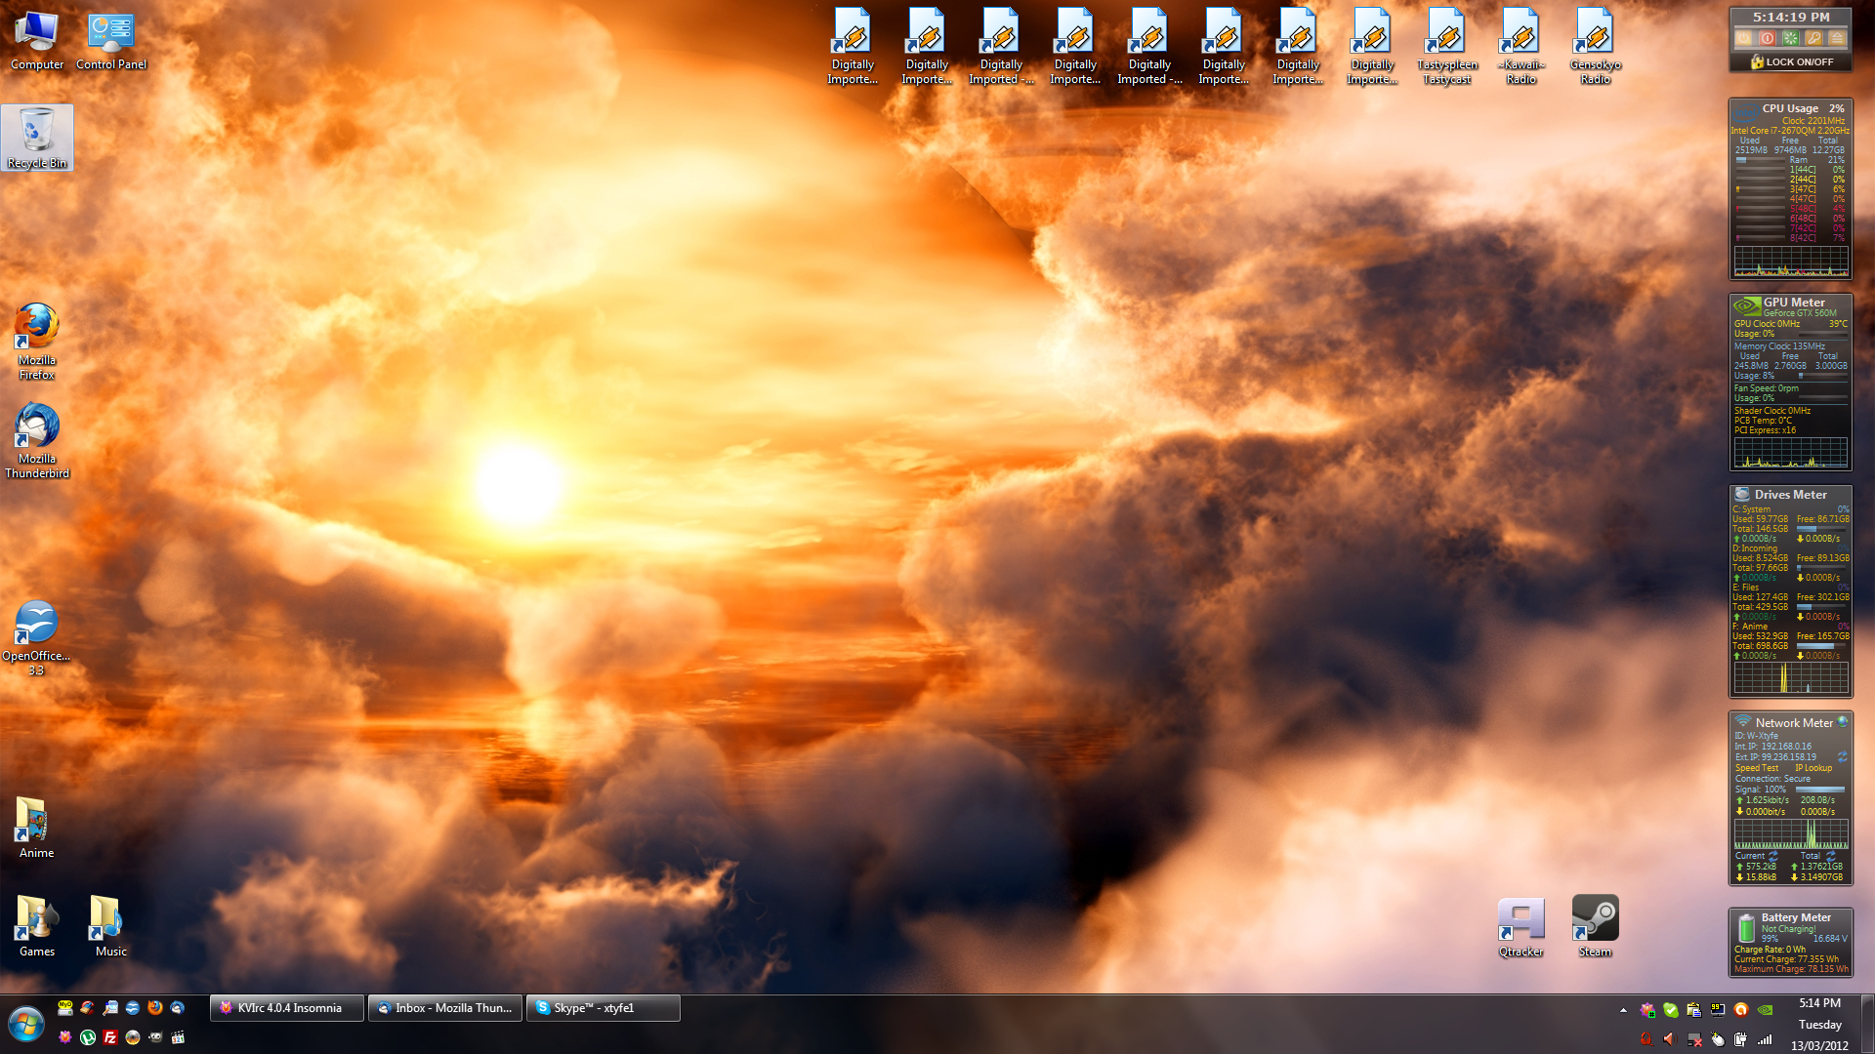The image size is (1875, 1054).
Task: Switch to the KVIrc 4.0.4 Insomnia taskbar button
Action: tap(287, 1008)
